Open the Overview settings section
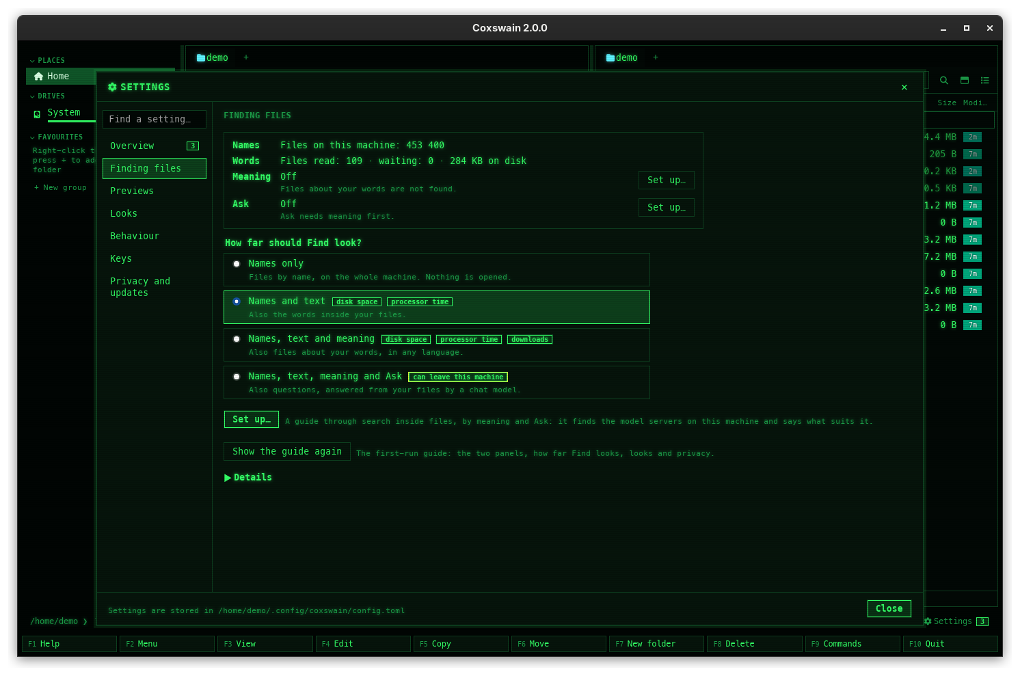Viewport: 1020px width, 676px height. click(x=155, y=146)
